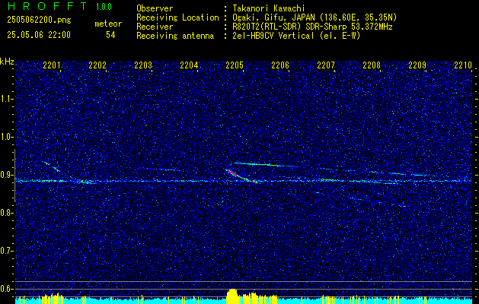Click the diagonal echo streak near 2201

coord(52,166)
